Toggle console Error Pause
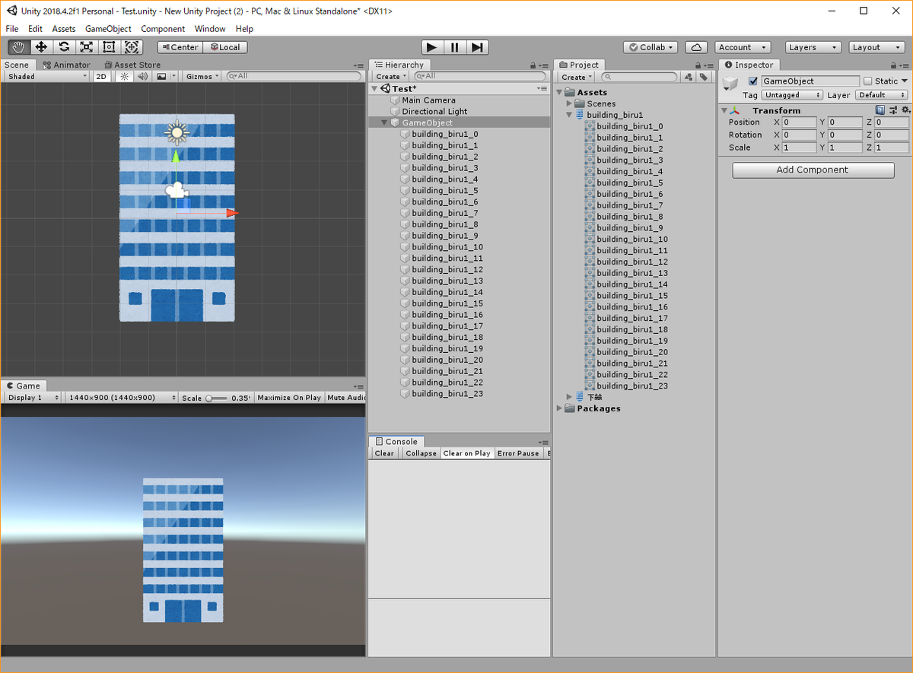Viewport: 913px width, 673px height. (518, 453)
